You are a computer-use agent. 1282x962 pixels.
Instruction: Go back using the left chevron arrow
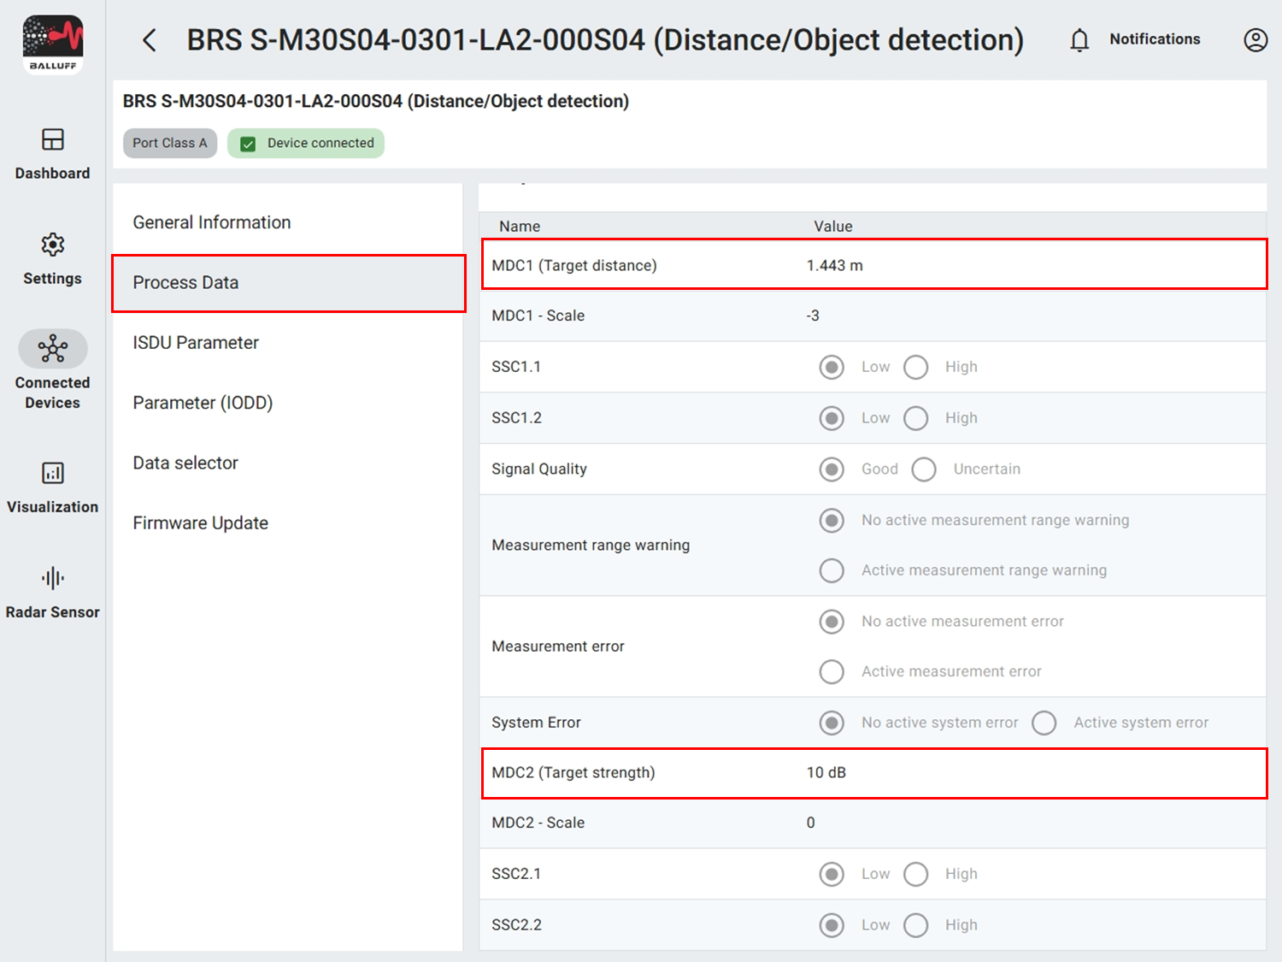(x=150, y=40)
